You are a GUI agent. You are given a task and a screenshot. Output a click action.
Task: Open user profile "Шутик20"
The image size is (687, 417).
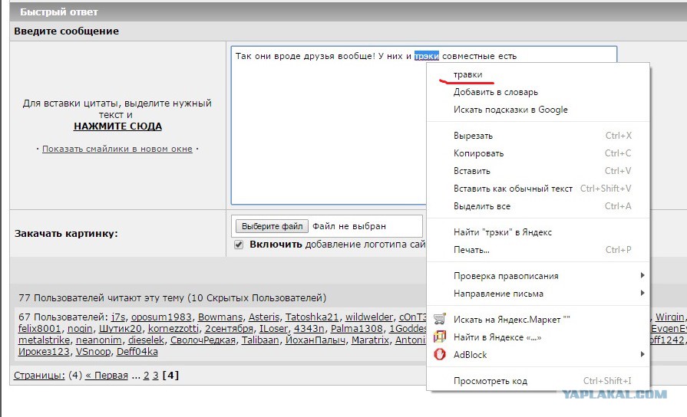[120, 329]
